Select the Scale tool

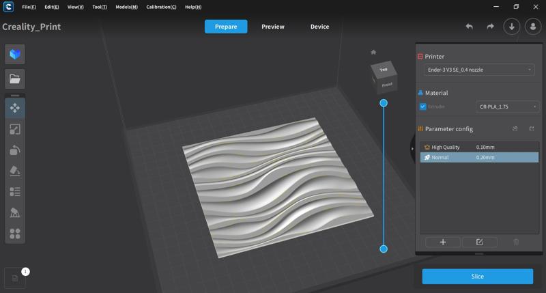coord(15,129)
